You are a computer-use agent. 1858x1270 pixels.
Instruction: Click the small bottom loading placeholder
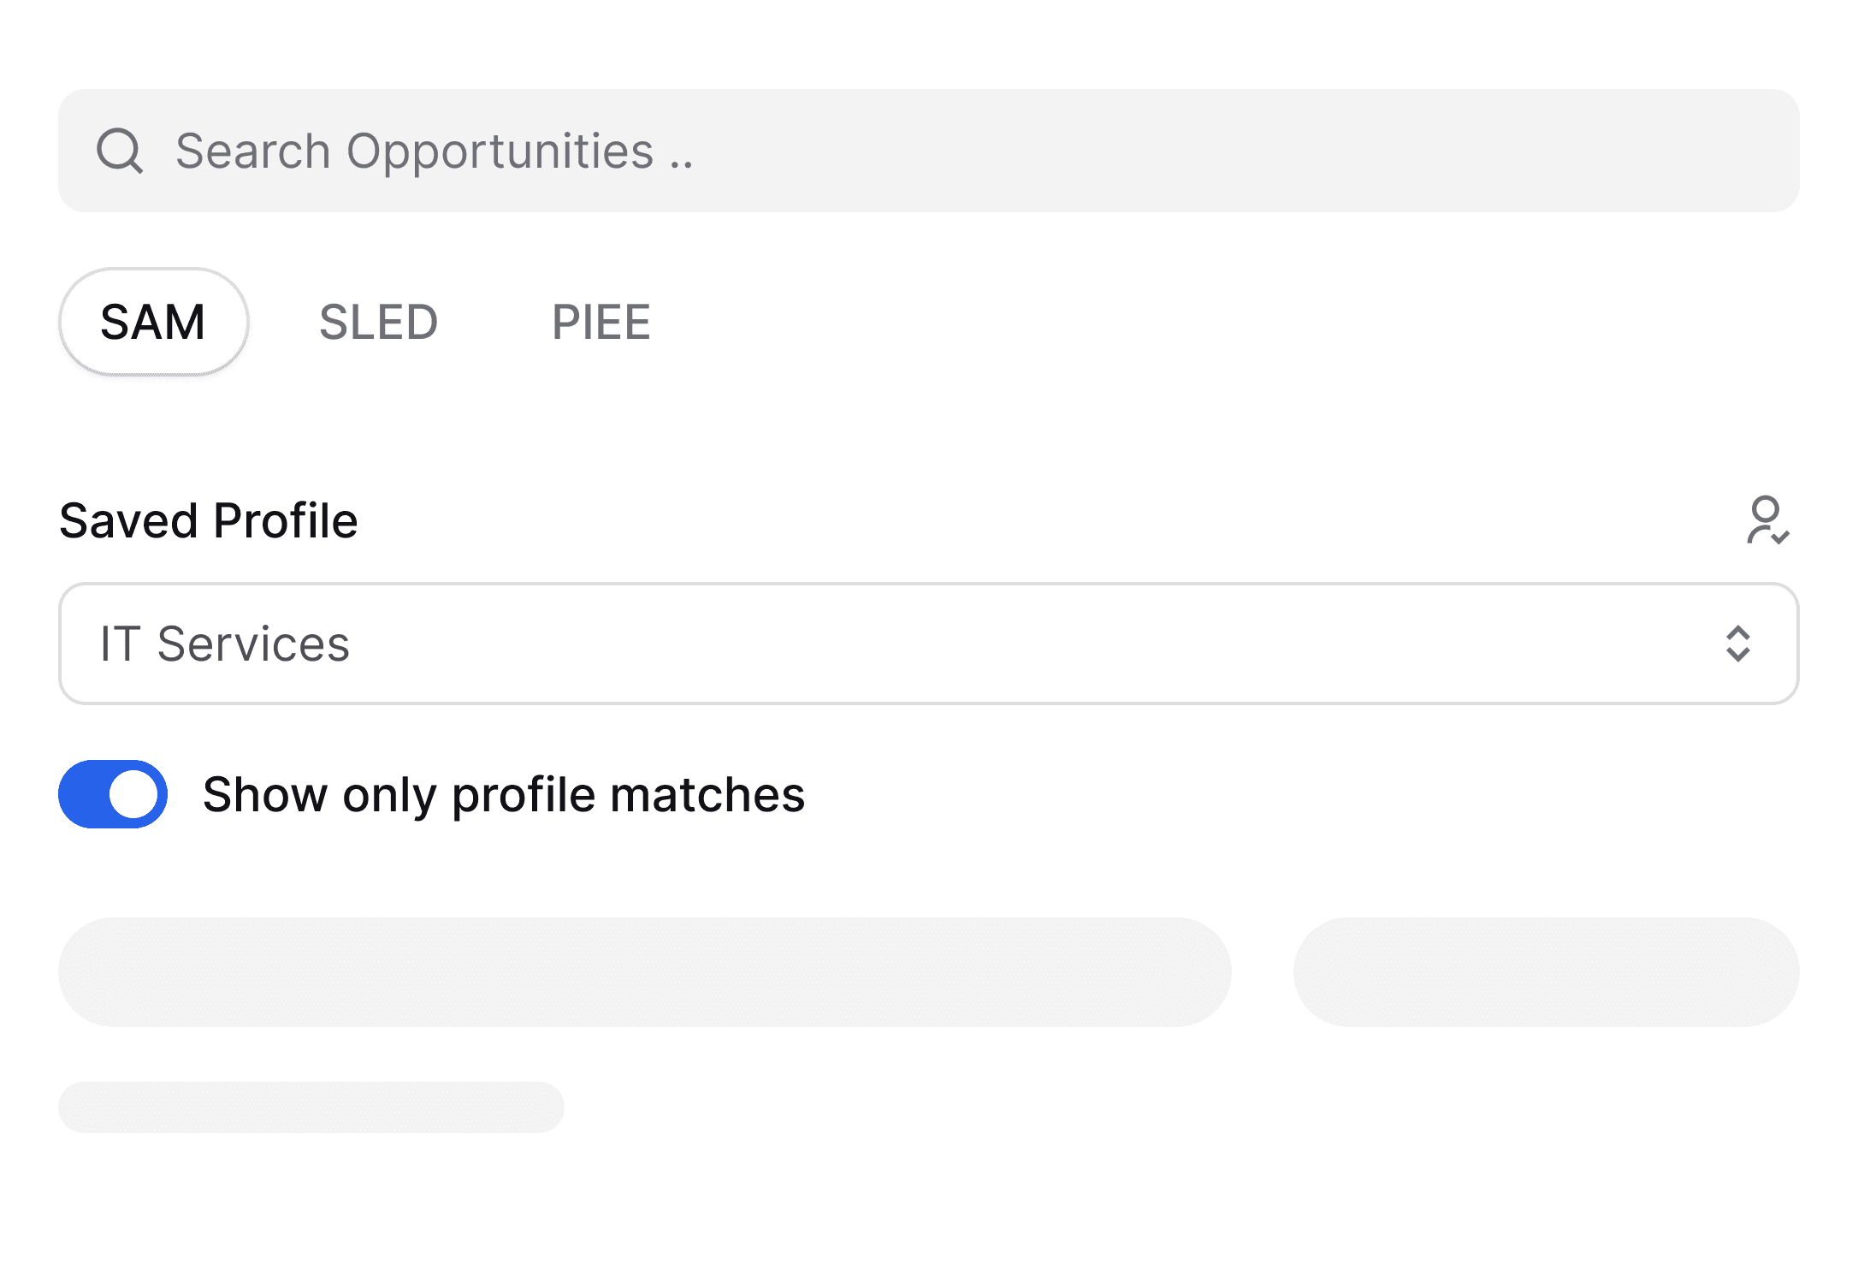pyautogui.click(x=311, y=1107)
